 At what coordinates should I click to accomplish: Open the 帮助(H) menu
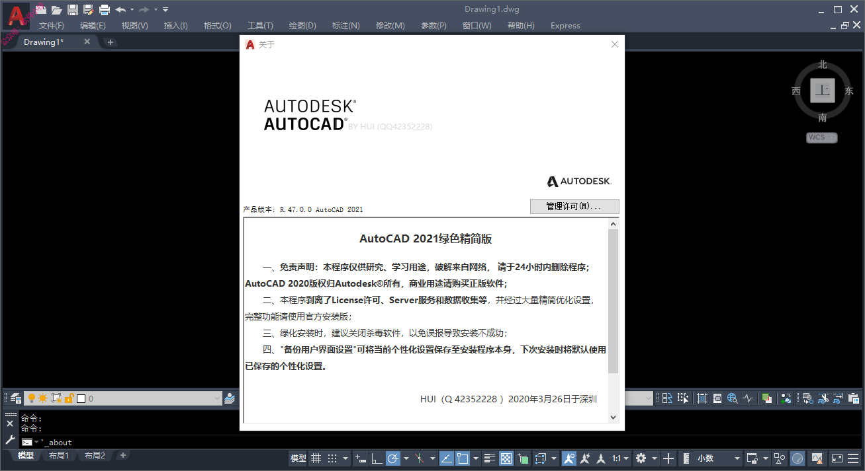coord(521,26)
